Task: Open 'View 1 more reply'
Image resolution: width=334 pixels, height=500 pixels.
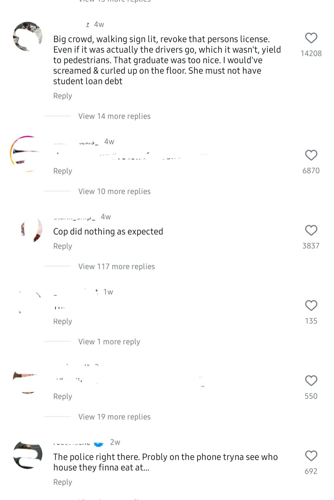Action: tap(109, 342)
